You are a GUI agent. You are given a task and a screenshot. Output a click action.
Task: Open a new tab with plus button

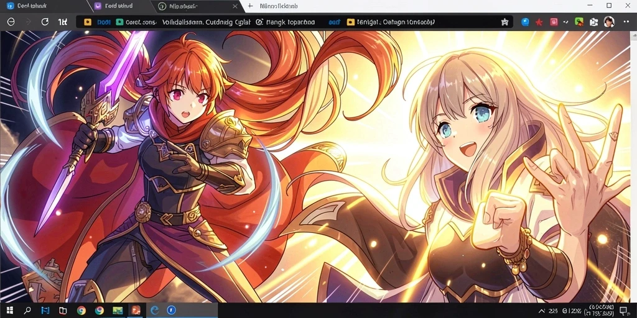click(250, 6)
